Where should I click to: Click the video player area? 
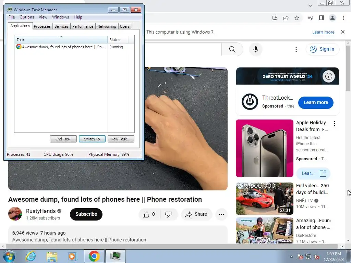coord(186,129)
